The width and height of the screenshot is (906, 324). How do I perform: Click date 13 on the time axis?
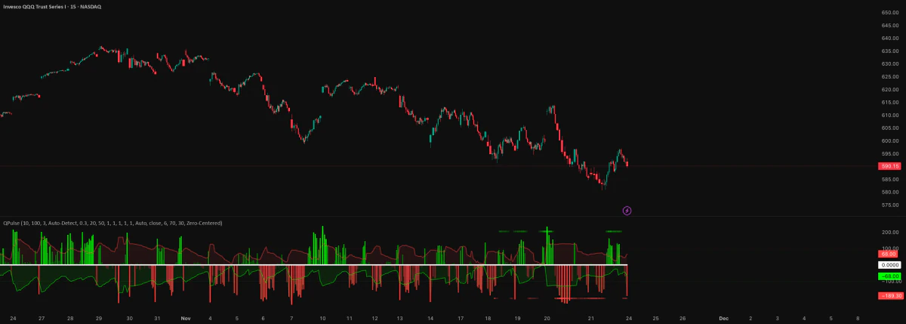[401, 318]
